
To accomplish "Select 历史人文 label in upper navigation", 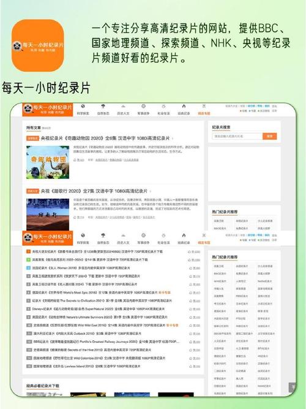I will pyautogui.click(x=123, y=113).
